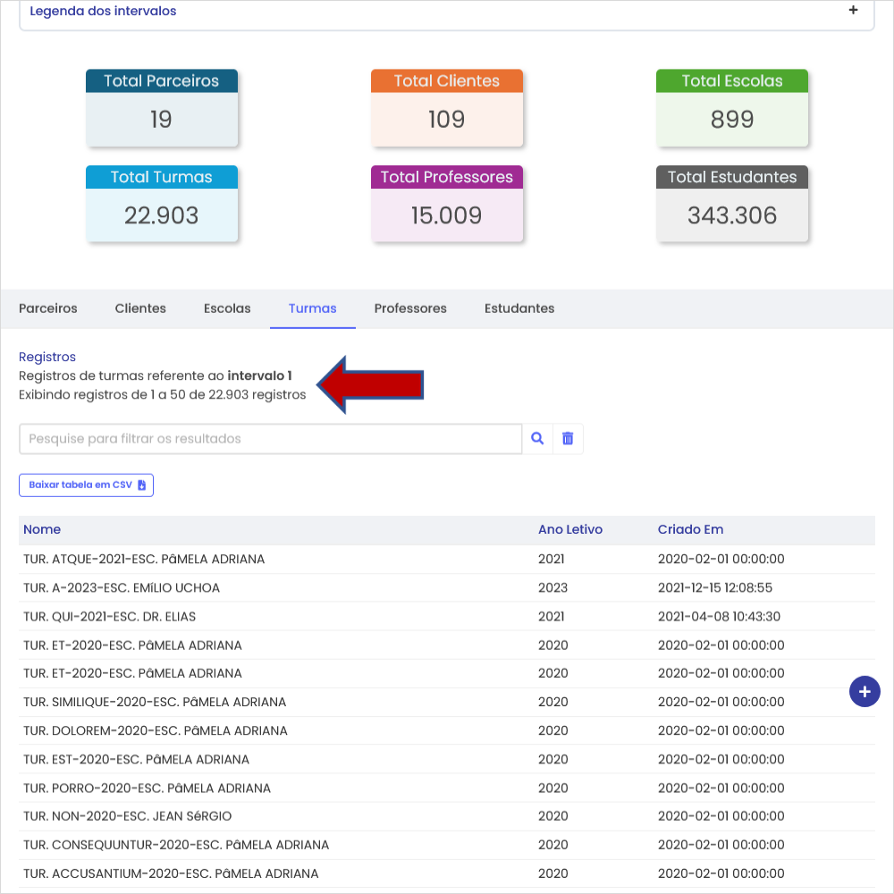Click the Total Turmas card
Viewport: 894px width, 894px height.
[162, 204]
